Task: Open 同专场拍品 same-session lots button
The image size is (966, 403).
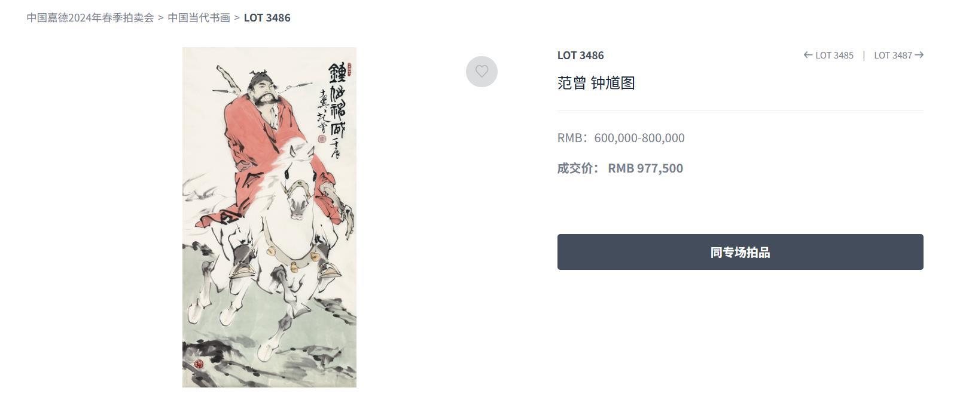Action: point(740,252)
